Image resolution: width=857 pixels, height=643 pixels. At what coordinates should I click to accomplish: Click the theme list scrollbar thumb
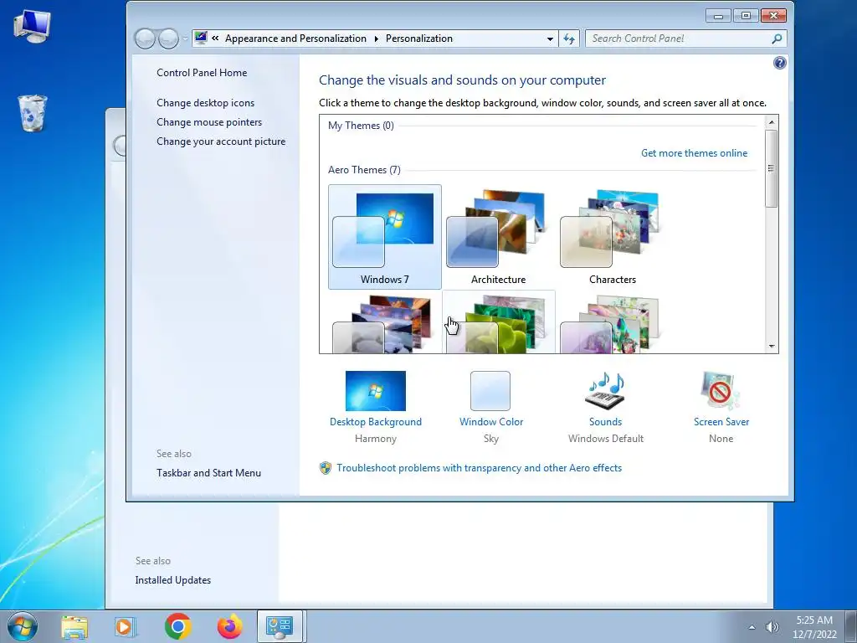click(x=771, y=168)
